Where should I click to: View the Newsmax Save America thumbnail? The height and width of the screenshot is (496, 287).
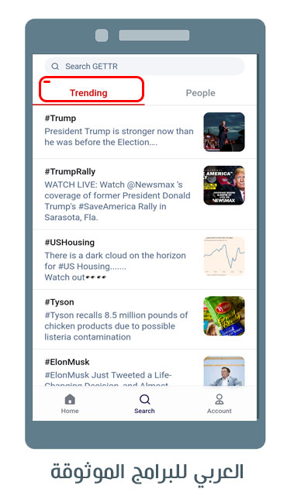[x=224, y=185]
